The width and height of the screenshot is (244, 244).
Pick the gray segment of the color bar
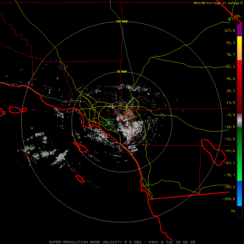pos(239,121)
